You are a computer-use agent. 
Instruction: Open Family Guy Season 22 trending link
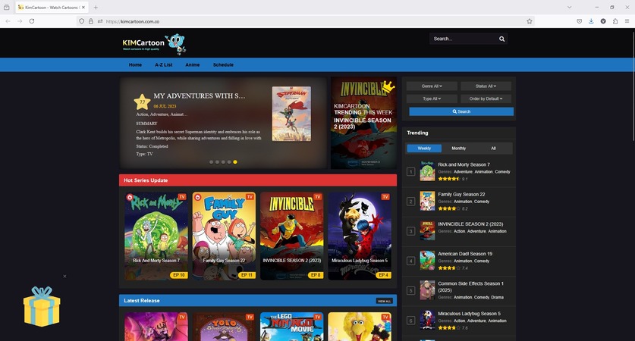pos(461,195)
